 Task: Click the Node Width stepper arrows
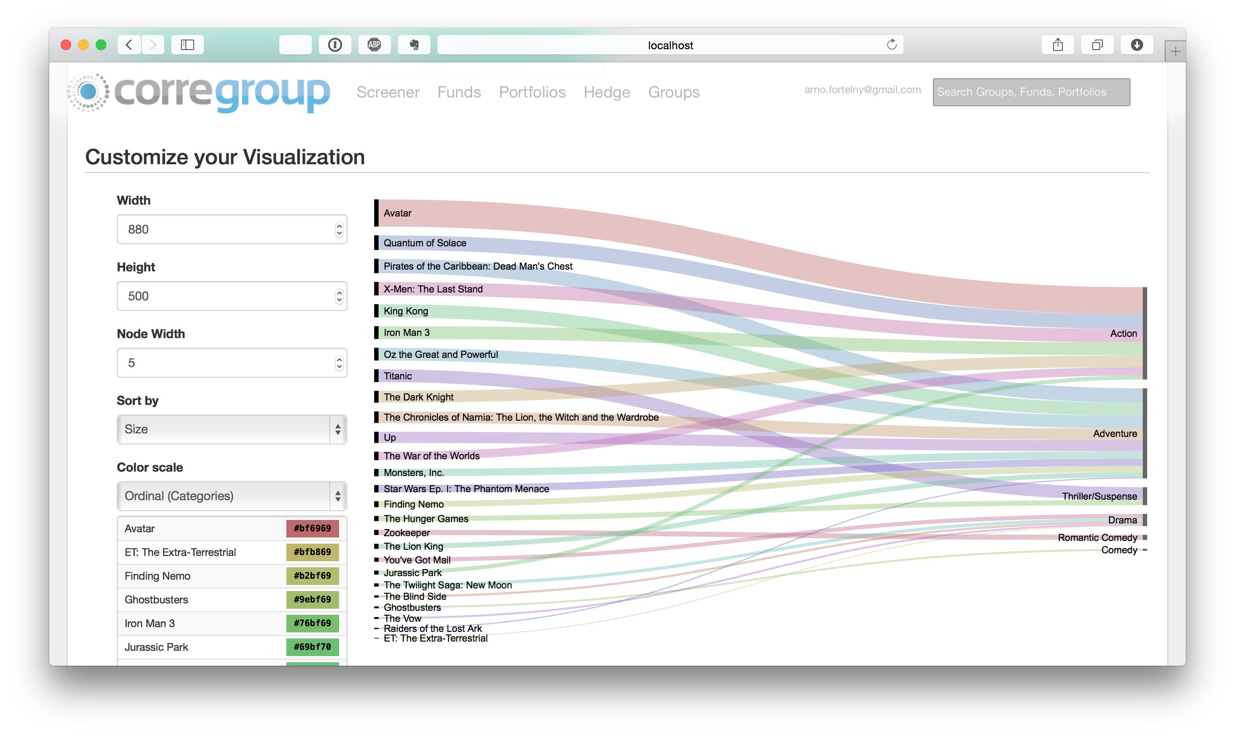tap(339, 363)
